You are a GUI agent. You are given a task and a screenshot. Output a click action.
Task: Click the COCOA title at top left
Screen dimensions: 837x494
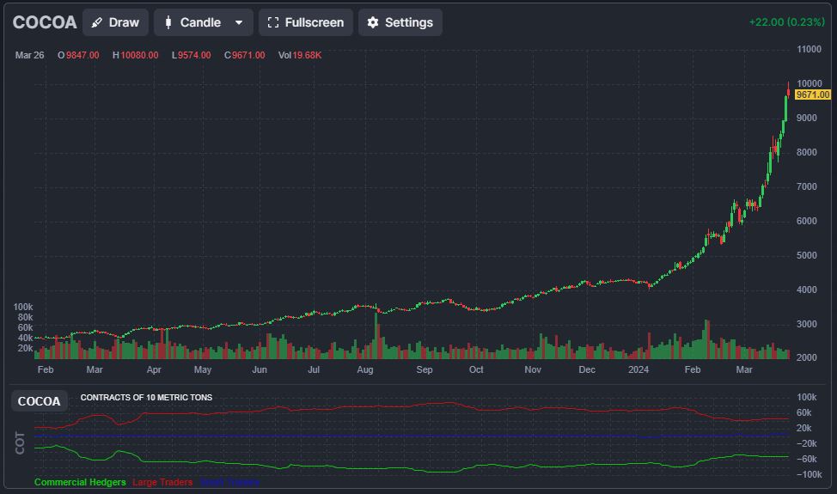coord(44,22)
